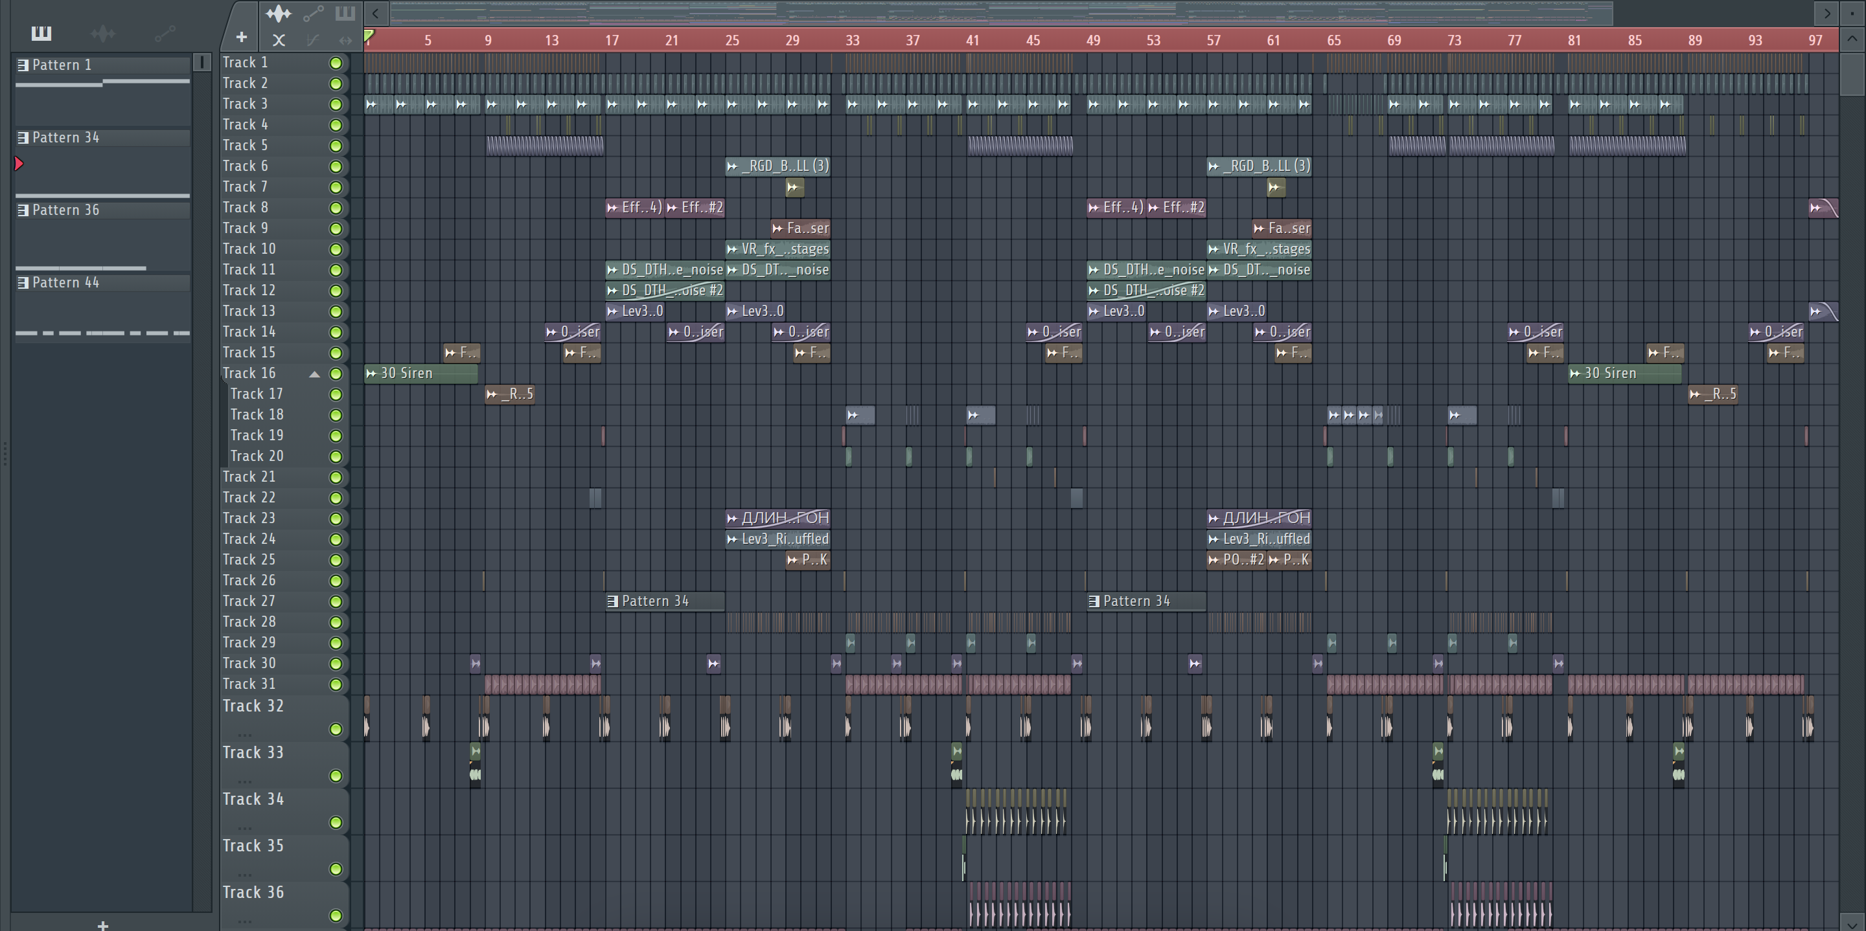
Task: Click the piano icon of Pattern 1
Action: (x=23, y=65)
